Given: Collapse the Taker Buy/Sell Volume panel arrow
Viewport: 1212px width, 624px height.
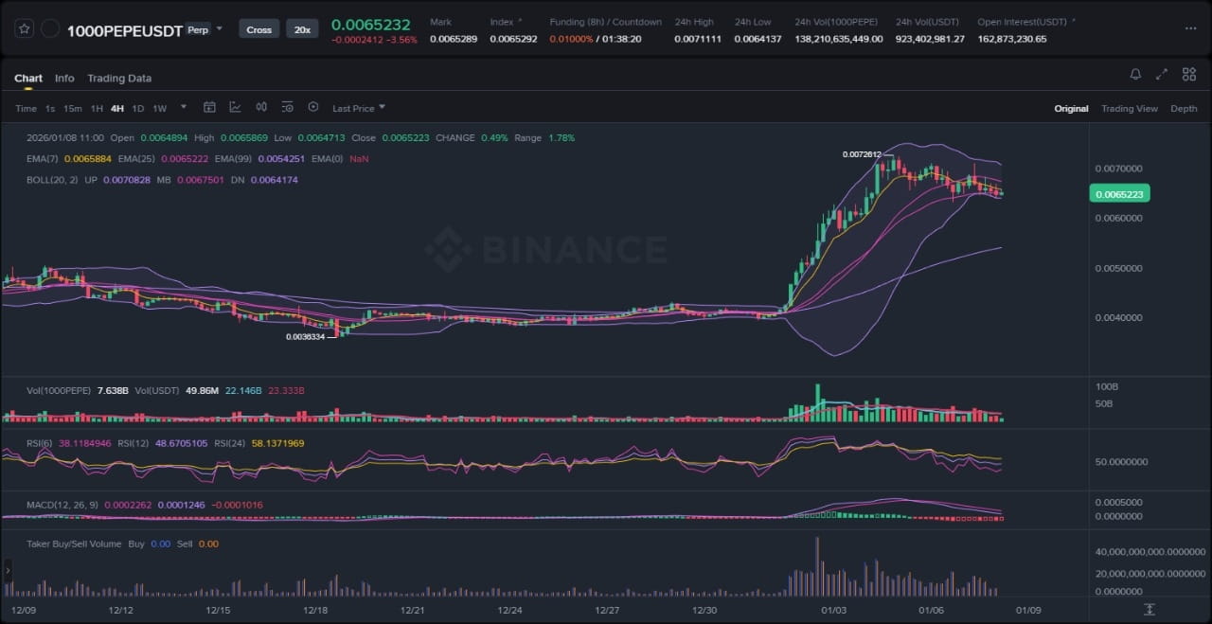Looking at the screenshot, I should click(x=9, y=570).
